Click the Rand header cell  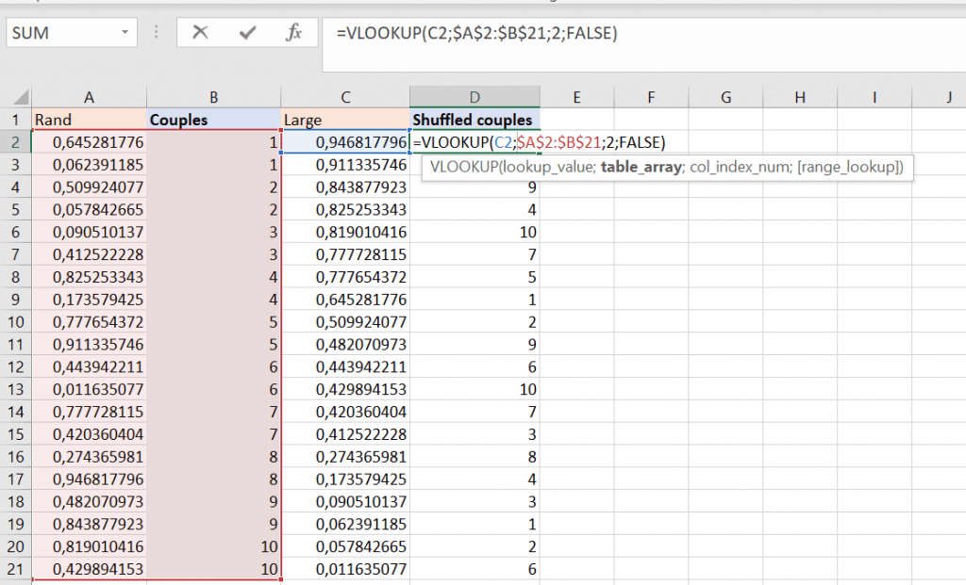(89, 120)
